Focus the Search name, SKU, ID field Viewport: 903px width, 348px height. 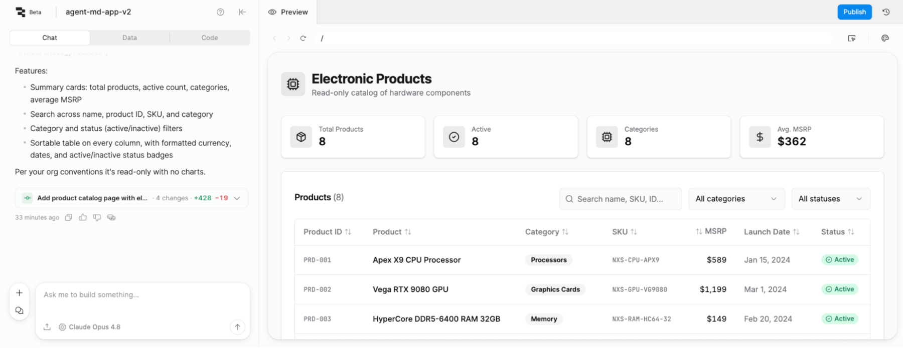click(x=621, y=199)
